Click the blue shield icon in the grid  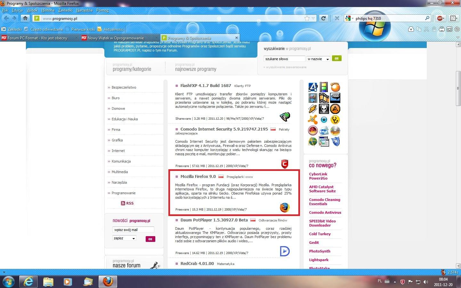(x=335, y=141)
